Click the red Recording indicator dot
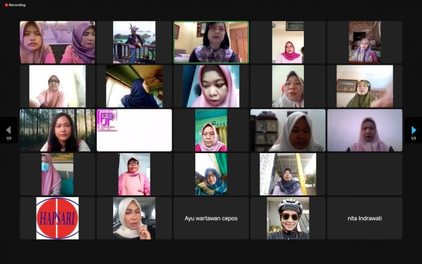This screenshot has width=422, height=264. pyautogui.click(x=6, y=5)
